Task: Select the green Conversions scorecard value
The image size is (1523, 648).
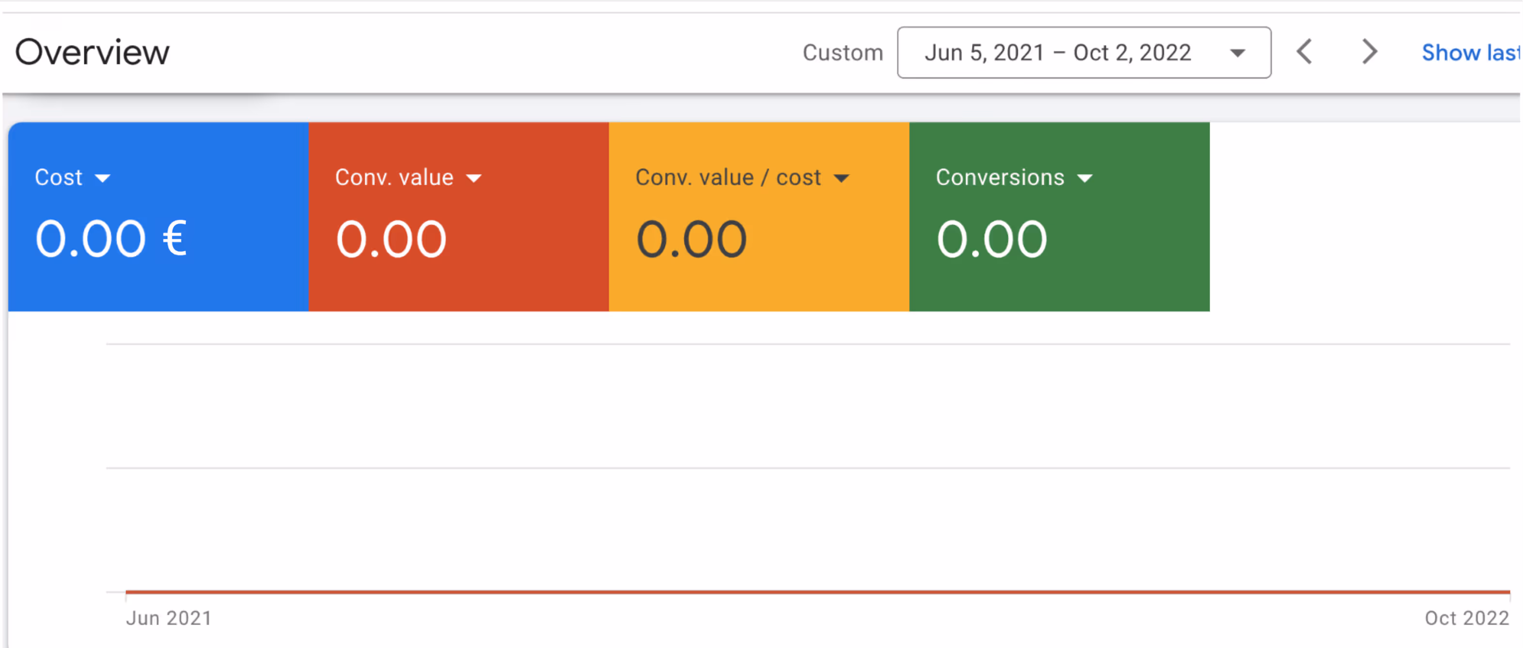Action: click(991, 239)
